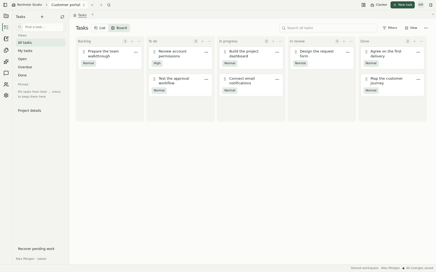Click the Northstar Studio breadcrumb
Viewport: 436px width, 272px height.
click(x=27, y=5)
